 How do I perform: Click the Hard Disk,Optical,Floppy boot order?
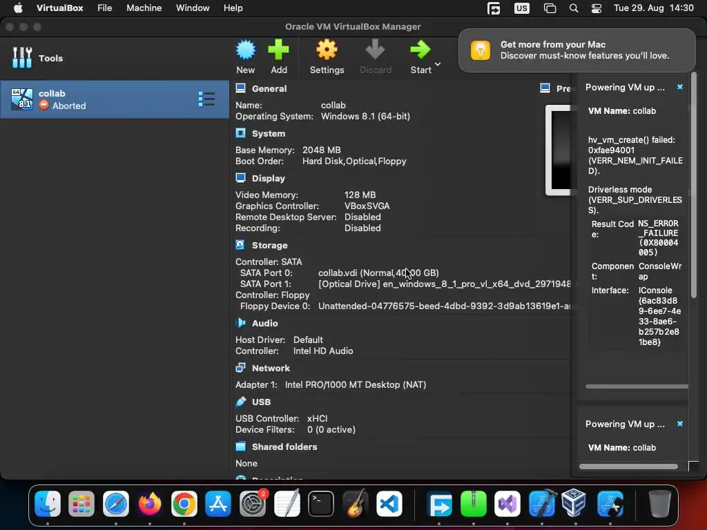(354, 161)
